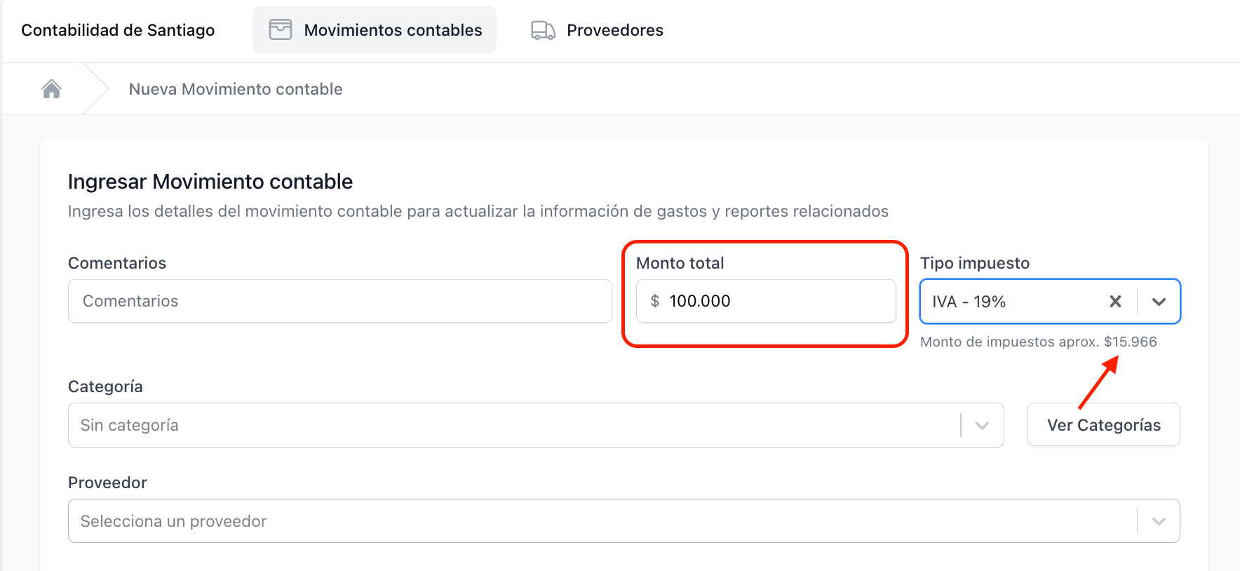Click the Proveedores truck icon

pyautogui.click(x=544, y=30)
